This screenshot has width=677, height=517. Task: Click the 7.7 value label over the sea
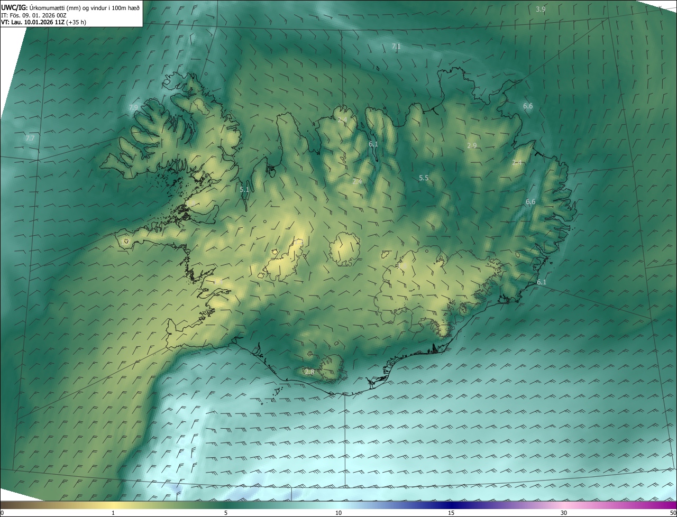(x=30, y=139)
